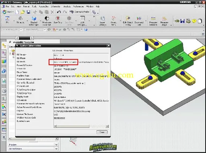Click the navigator tab scroll right arrow
This screenshot has width=206, height=153.
pos(31,38)
